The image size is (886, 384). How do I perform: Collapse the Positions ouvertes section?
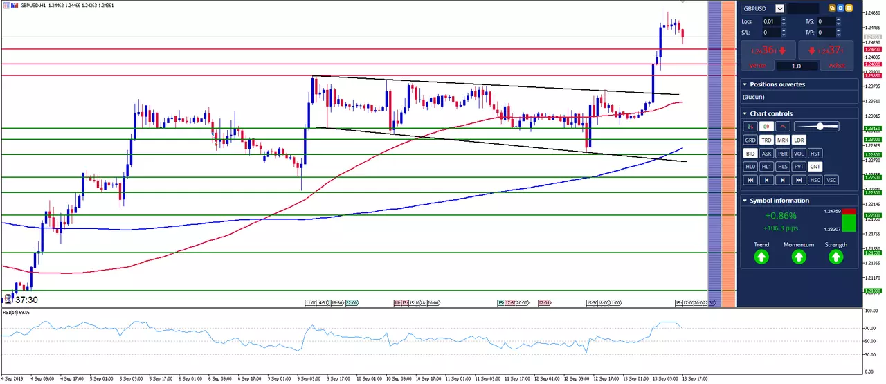coord(745,84)
